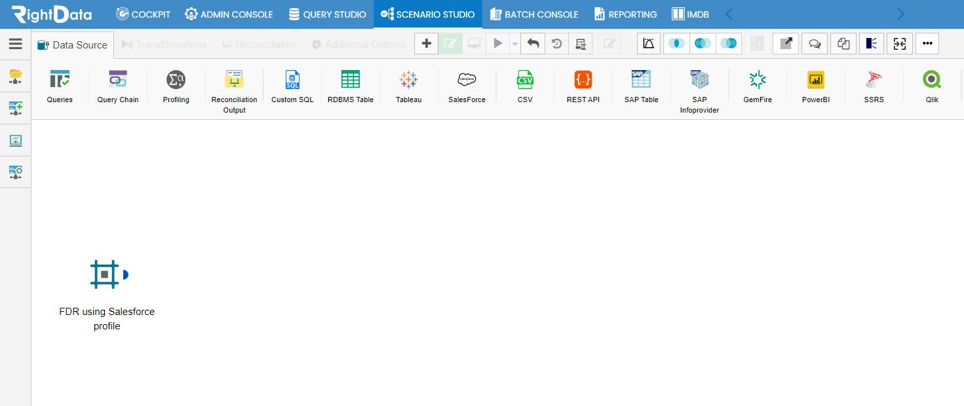Switch to the Query Studio module
964x406 pixels.
[x=327, y=14]
